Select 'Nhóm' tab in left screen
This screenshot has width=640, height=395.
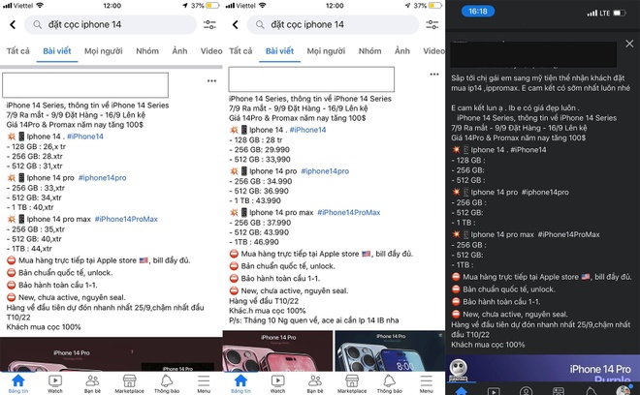click(x=147, y=51)
